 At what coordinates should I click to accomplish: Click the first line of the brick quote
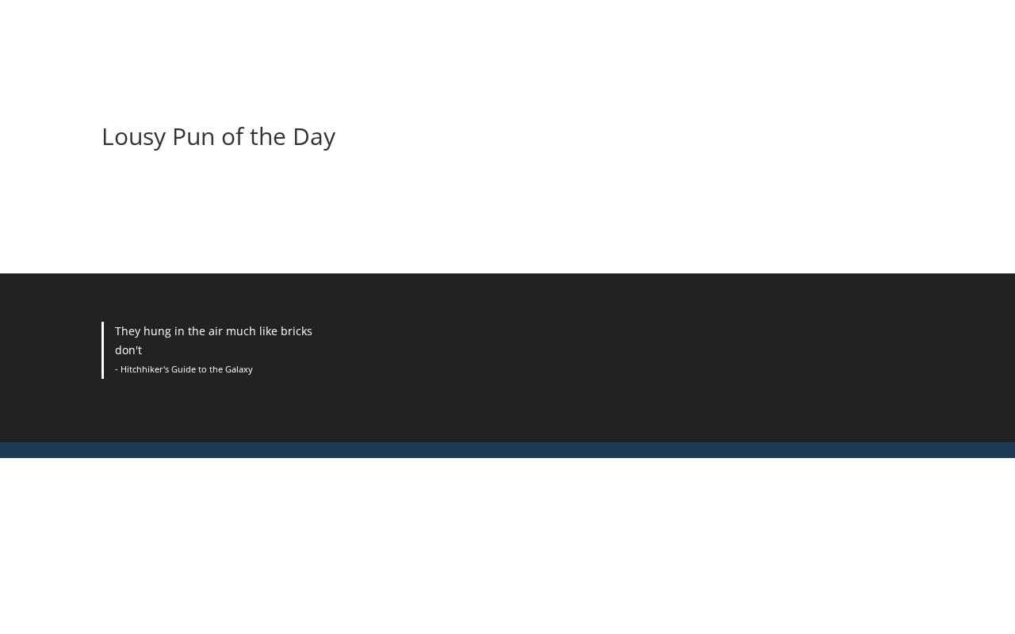(x=213, y=331)
